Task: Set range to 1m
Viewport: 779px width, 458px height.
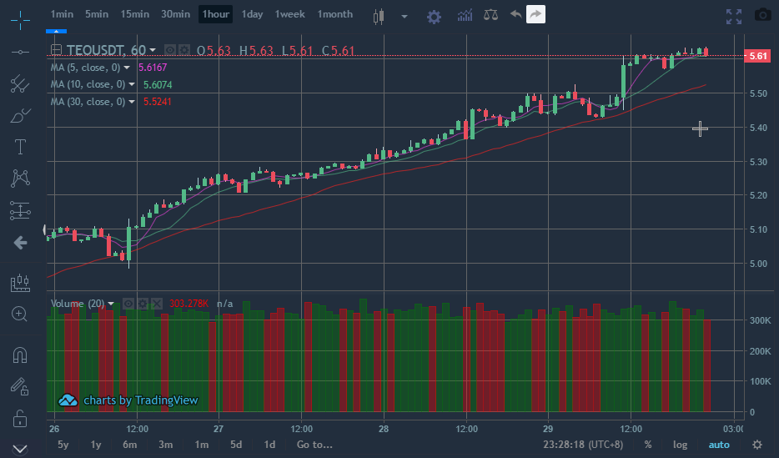Action: [201, 445]
